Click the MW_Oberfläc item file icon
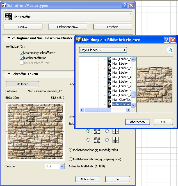Image resolution: width=178 pixels, height=186 pixels. 109,100
